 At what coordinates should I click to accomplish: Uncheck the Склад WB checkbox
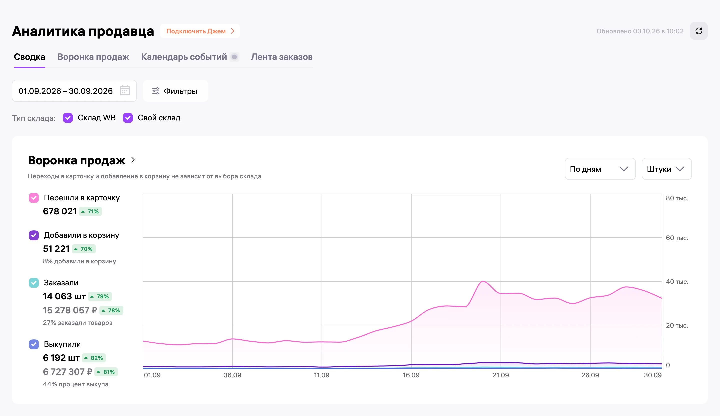point(68,118)
